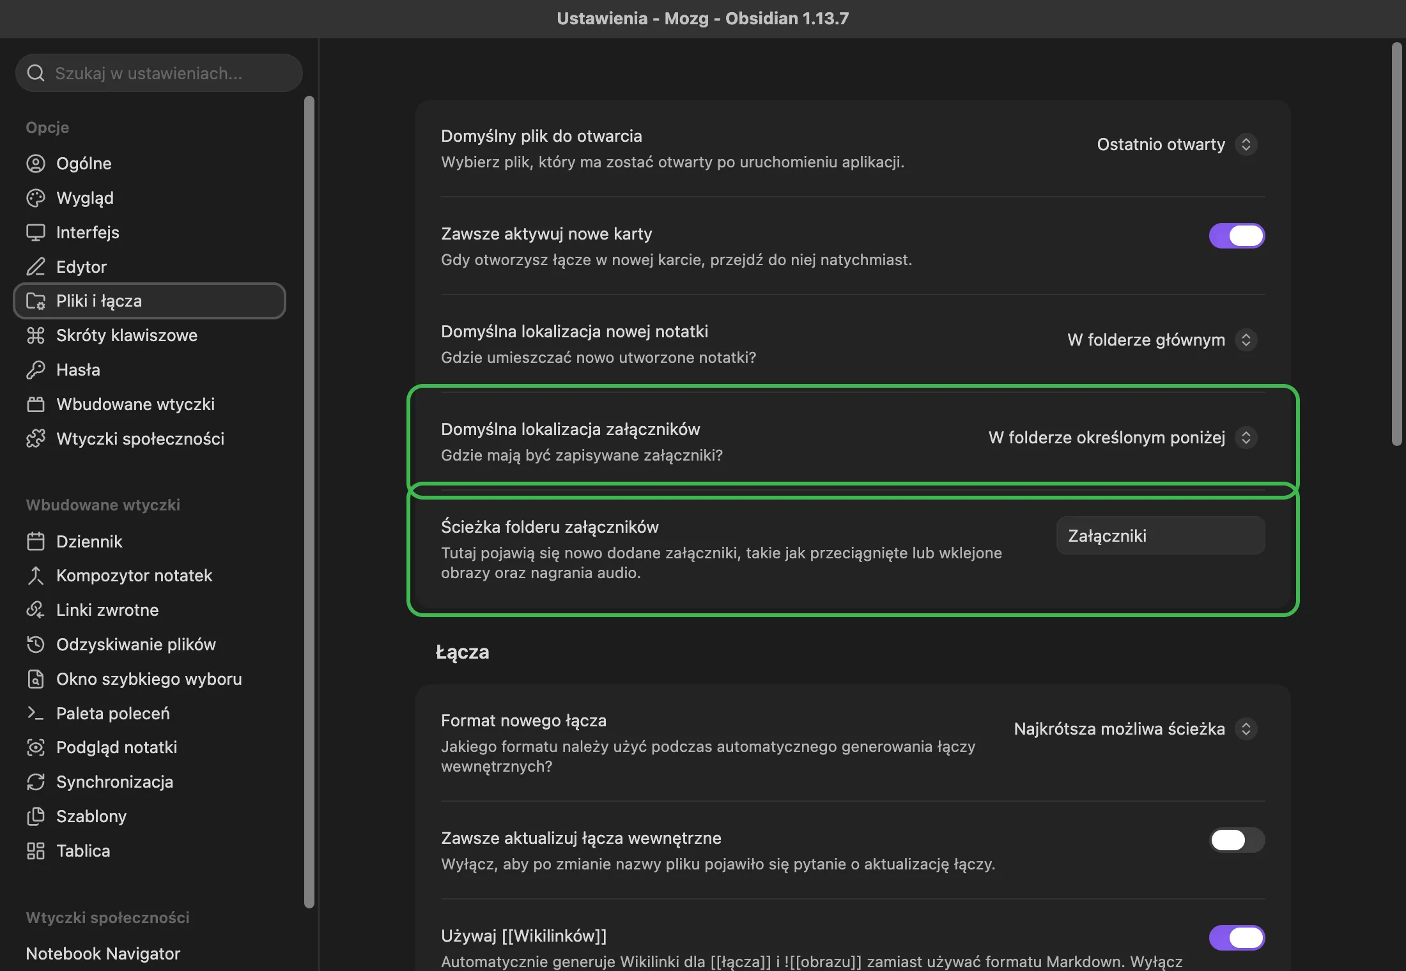Screen dimensions: 1406x971
Task: Click the Szukaj w ustawieniach search field
Action: coord(159,73)
